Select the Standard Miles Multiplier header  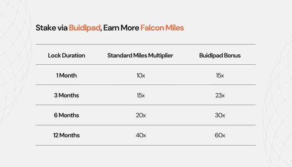point(140,56)
